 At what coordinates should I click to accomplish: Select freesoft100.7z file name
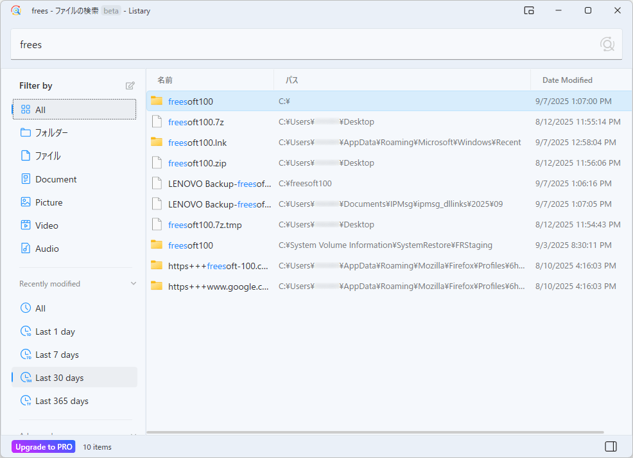pyautogui.click(x=196, y=122)
